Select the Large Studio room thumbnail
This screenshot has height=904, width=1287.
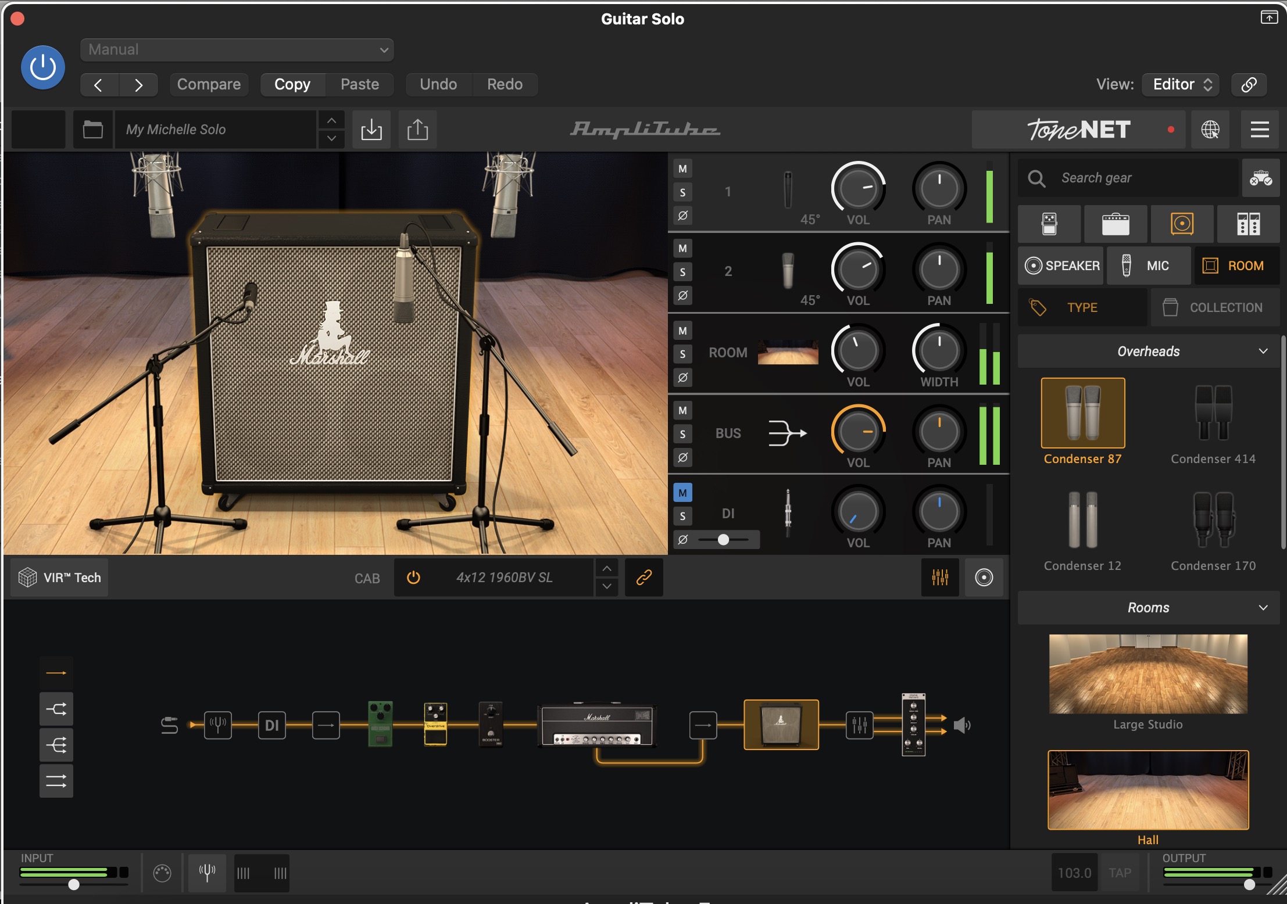tap(1148, 674)
